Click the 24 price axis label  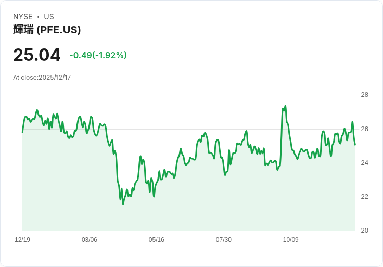pyautogui.click(x=364, y=163)
